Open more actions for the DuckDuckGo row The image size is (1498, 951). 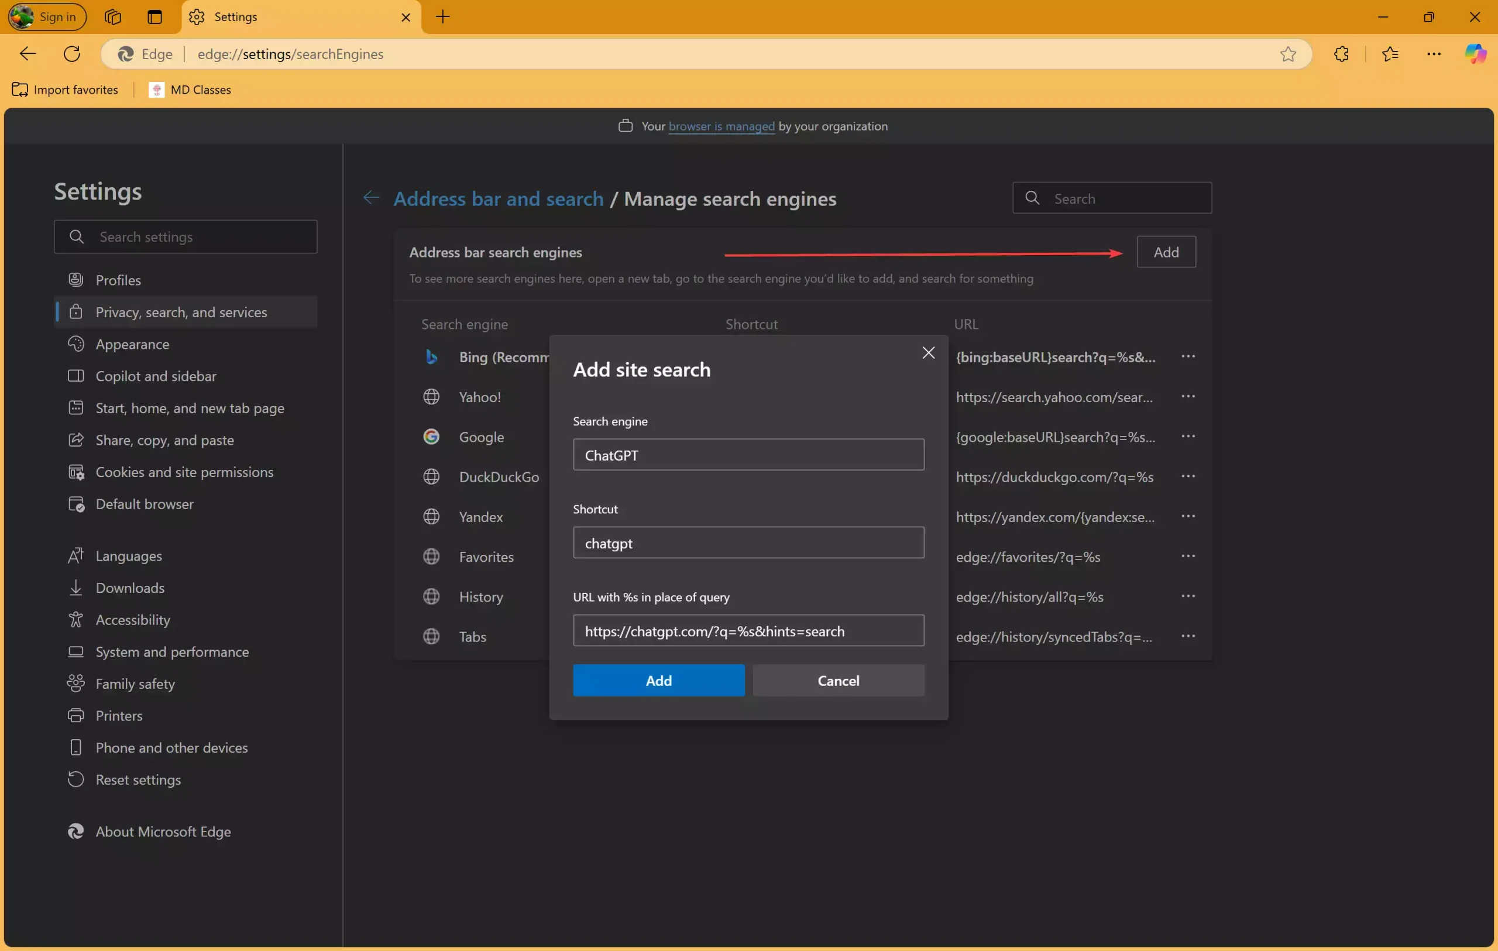[1188, 476]
